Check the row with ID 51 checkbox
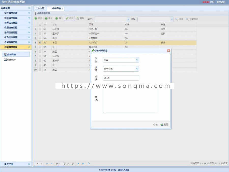The image size is (229, 172). pyautogui.click(x=40, y=56)
